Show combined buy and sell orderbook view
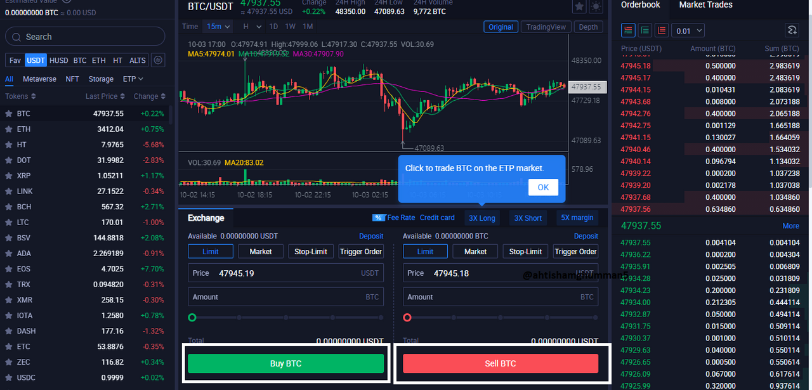This screenshot has width=812, height=390. coord(629,30)
